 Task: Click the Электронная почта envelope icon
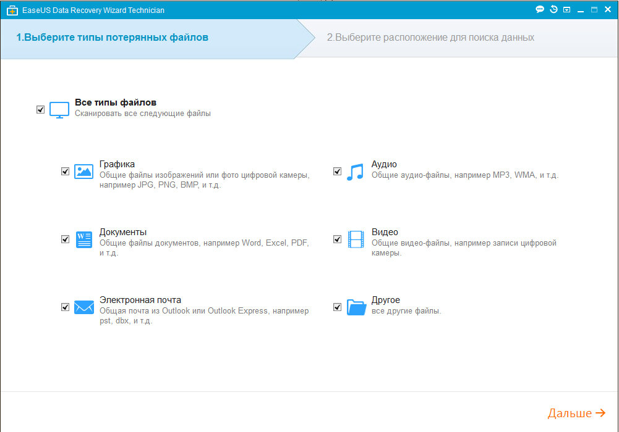pyautogui.click(x=83, y=307)
